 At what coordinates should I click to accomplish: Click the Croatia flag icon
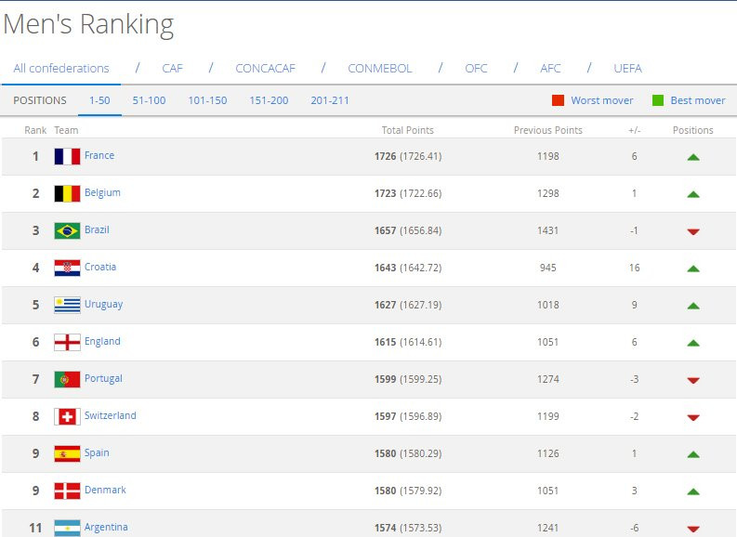click(67, 268)
